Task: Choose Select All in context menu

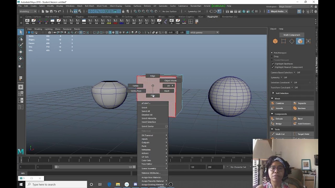Action: click(146, 111)
